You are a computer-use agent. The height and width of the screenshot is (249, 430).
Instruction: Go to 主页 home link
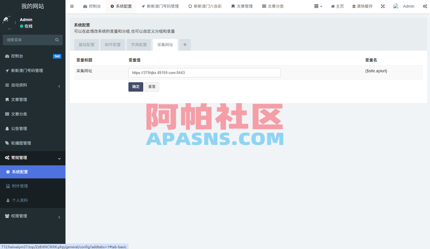[x=337, y=6]
